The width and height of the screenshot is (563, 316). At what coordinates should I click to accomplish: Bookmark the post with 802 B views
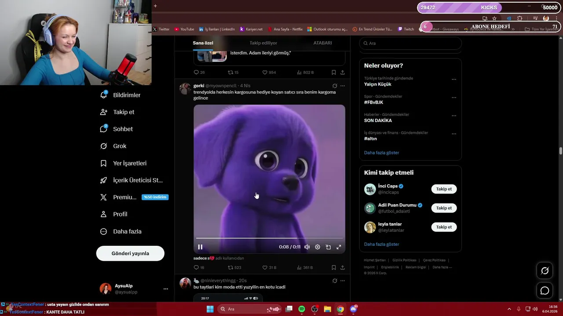pyautogui.click(x=333, y=72)
